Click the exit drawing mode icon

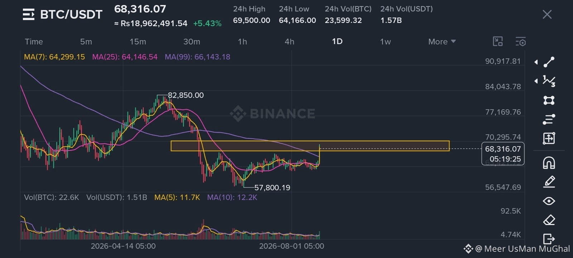coord(549,238)
